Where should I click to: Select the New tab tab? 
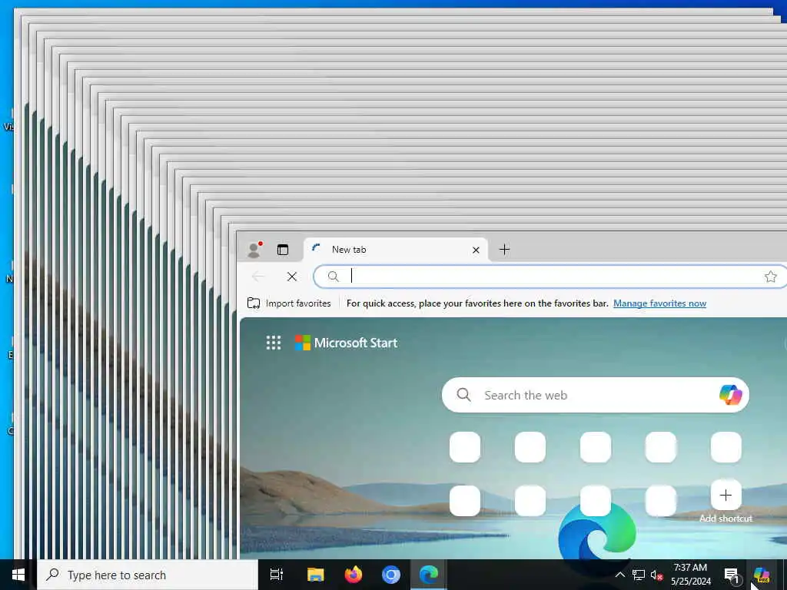pyautogui.click(x=396, y=250)
